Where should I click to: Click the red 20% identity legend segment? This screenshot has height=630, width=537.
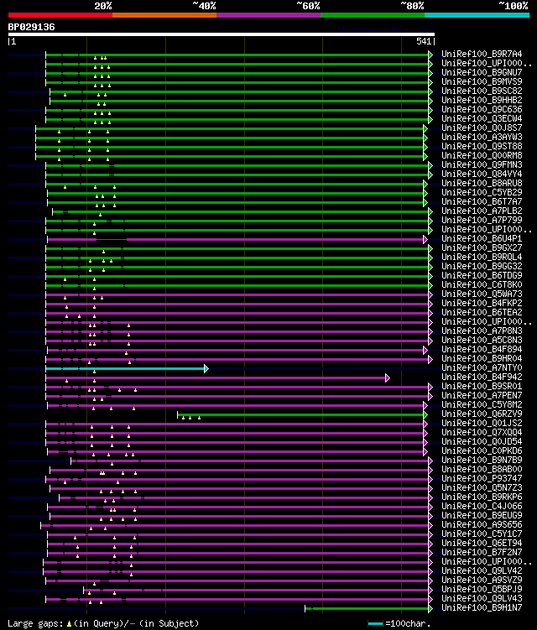[60, 15]
